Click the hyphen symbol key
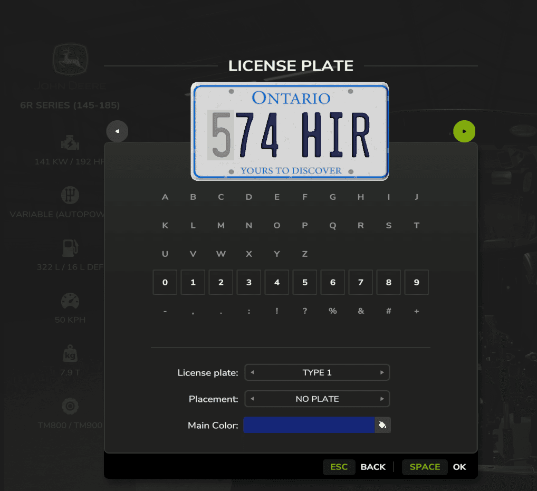The width and height of the screenshot is (537, 491). pyautogui.click(x=165, y=311)
